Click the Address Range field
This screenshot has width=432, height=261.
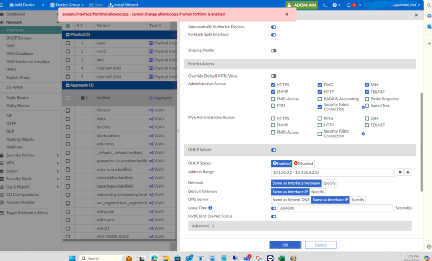coord(332,172)
